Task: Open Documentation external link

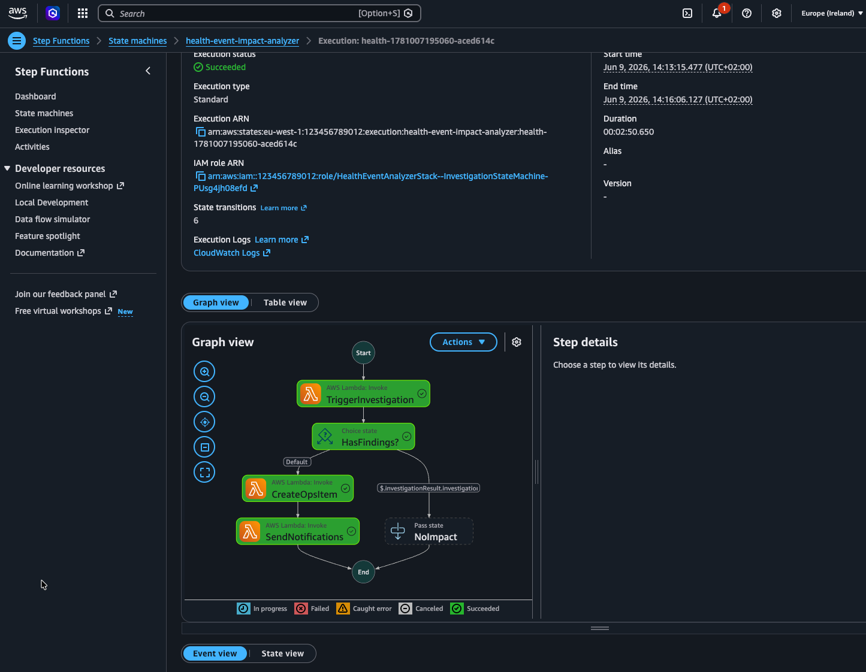Action: click(x=50, y=253)
